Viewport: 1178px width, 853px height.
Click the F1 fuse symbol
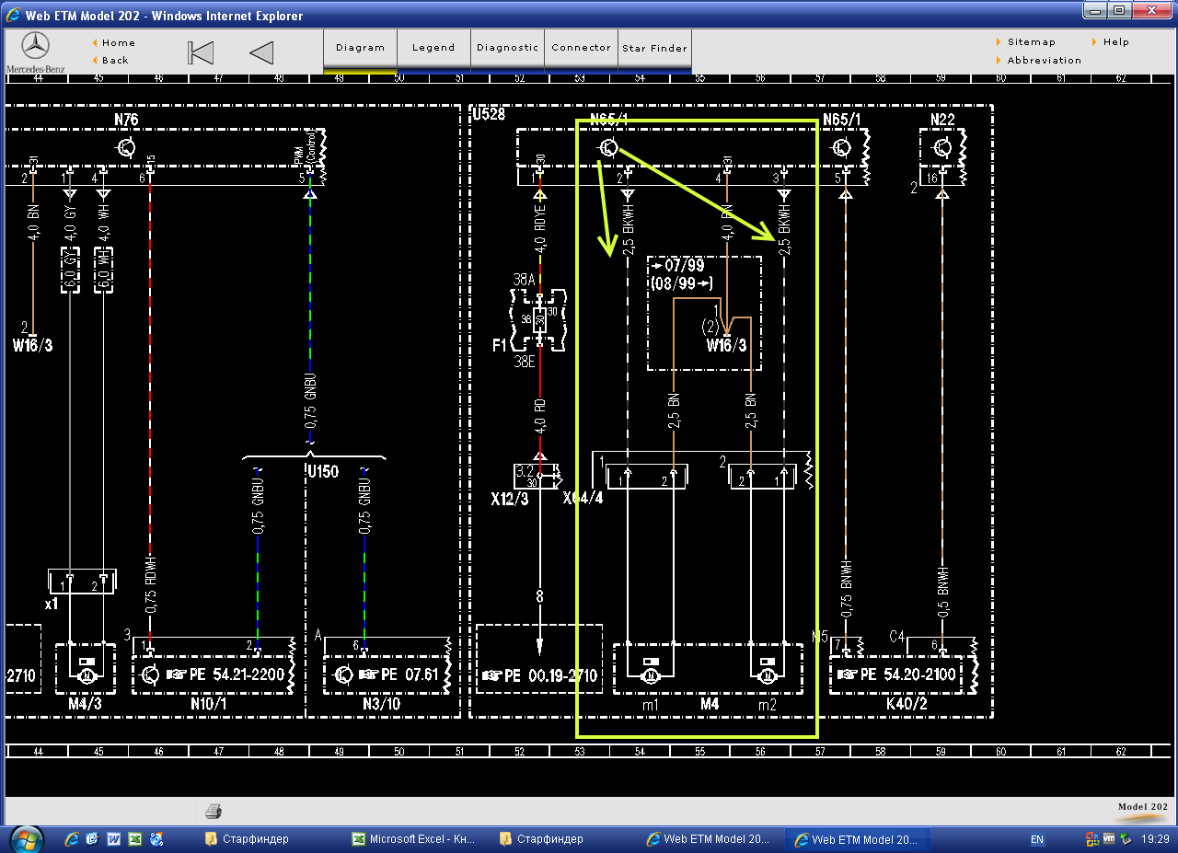539,319
